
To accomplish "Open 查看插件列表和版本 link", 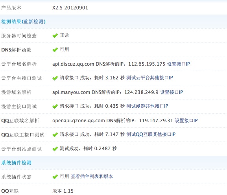I will [92, 177].
